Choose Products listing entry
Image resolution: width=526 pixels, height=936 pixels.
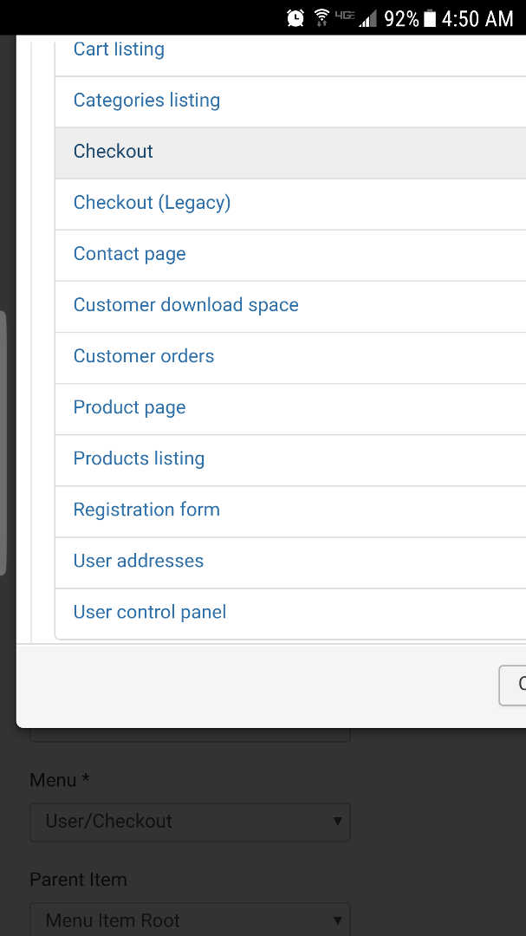point(139,458)
